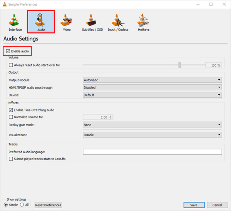Uncheck Enable Time-Stretching audio

click(x=11, y=110)
